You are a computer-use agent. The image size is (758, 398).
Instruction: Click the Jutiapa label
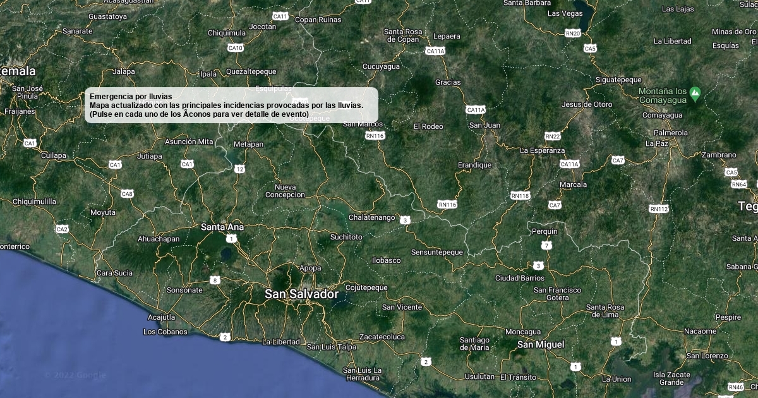pos(150,155)
